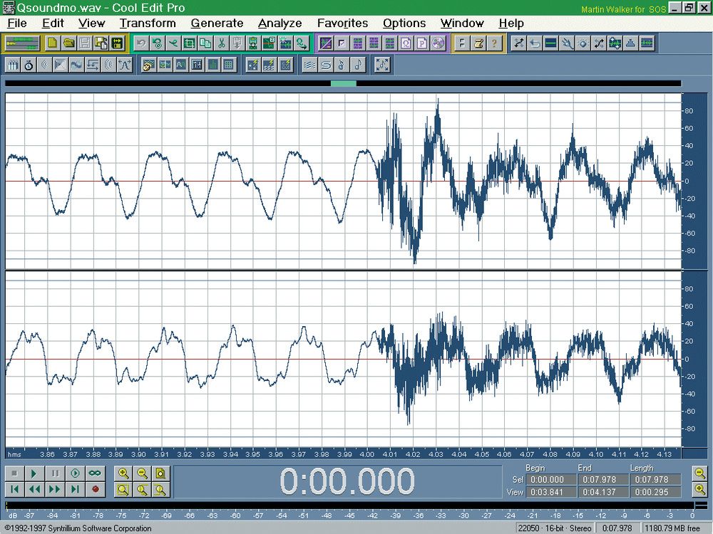Click the crop/trim selection icon
Screen dimensions: 713x534
pyautogui.click(x=189, y=43)
